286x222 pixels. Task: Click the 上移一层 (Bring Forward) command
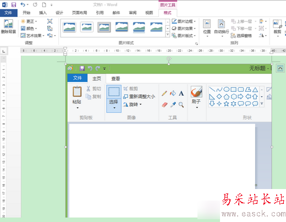241,21
